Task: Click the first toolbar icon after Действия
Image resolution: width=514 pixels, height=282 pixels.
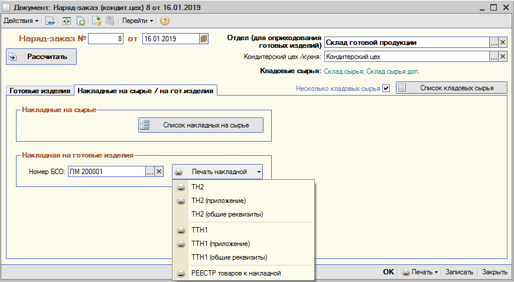Action: (50, 21)
